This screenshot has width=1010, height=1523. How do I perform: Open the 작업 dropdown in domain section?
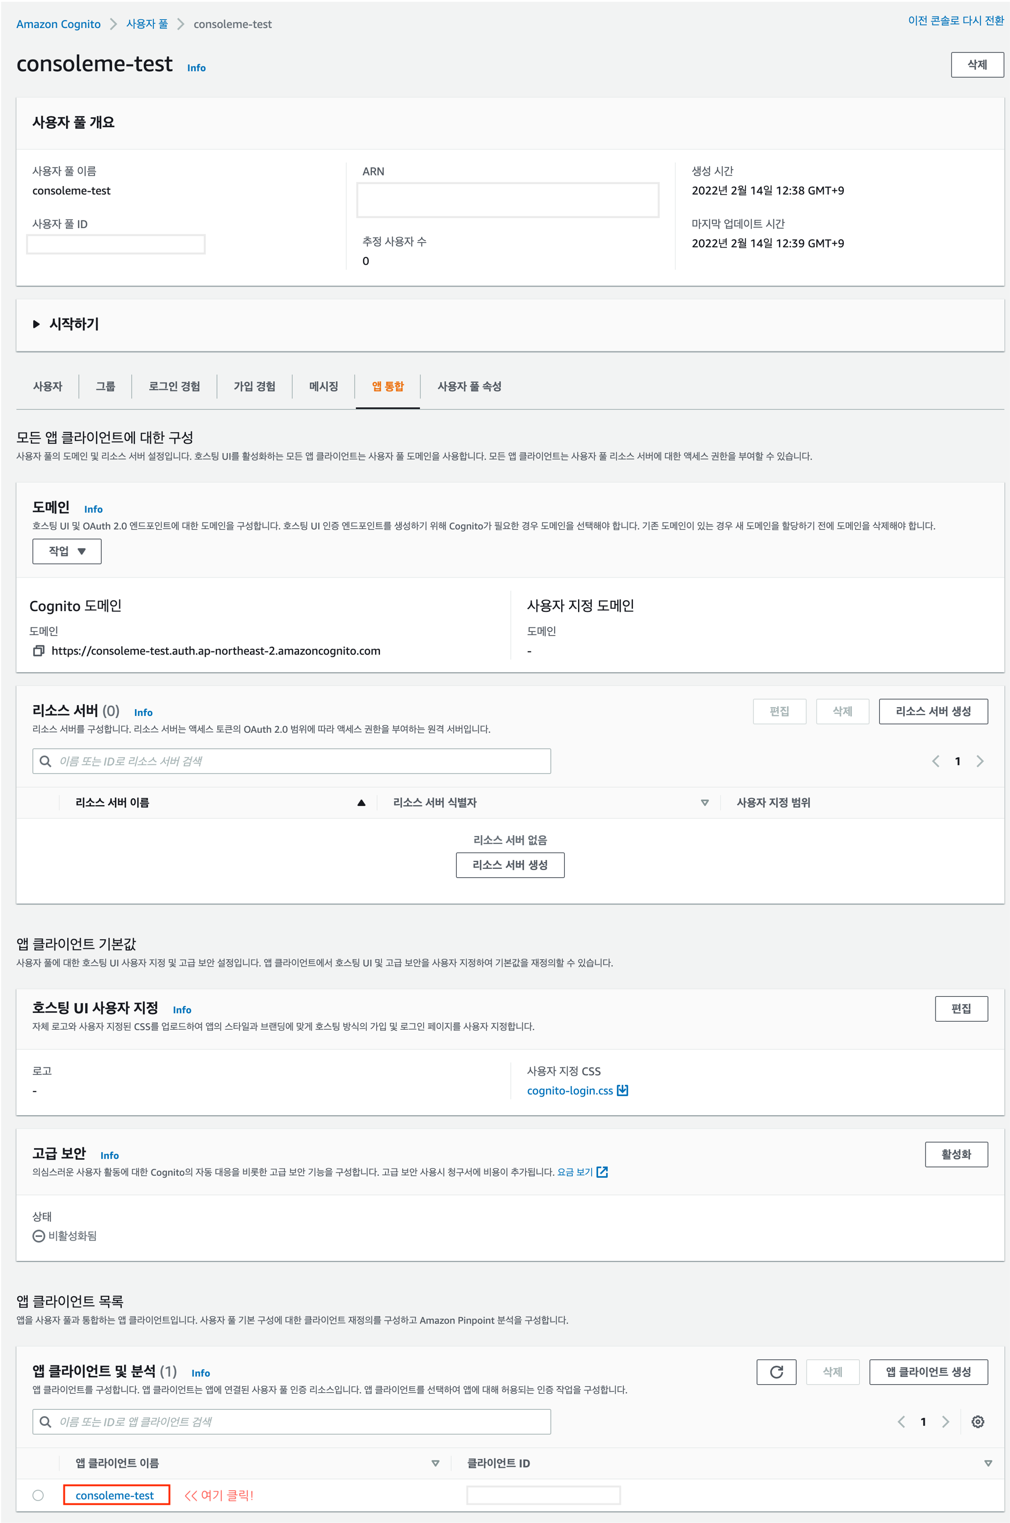click(x=67, y=551)
